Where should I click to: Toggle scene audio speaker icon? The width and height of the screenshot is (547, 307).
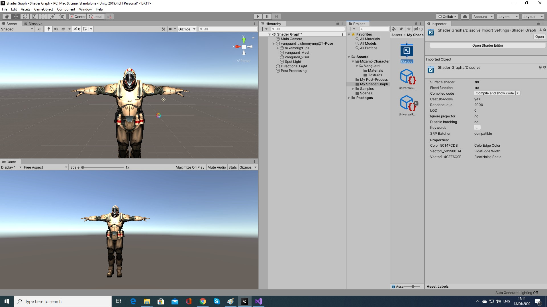pos(56,29)
